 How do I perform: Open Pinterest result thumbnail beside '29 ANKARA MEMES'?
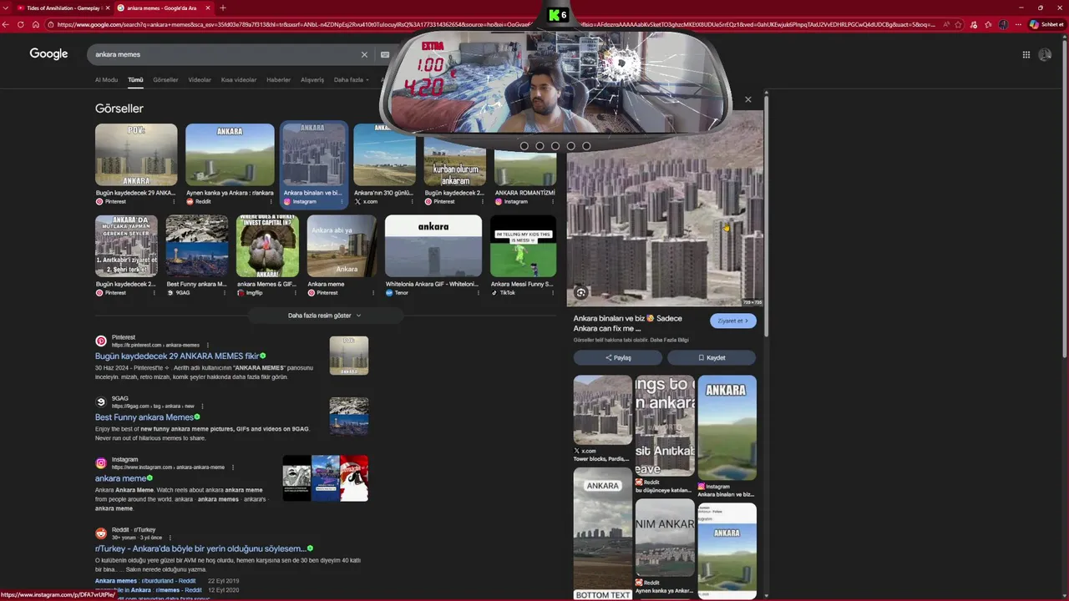coord(349,356)
